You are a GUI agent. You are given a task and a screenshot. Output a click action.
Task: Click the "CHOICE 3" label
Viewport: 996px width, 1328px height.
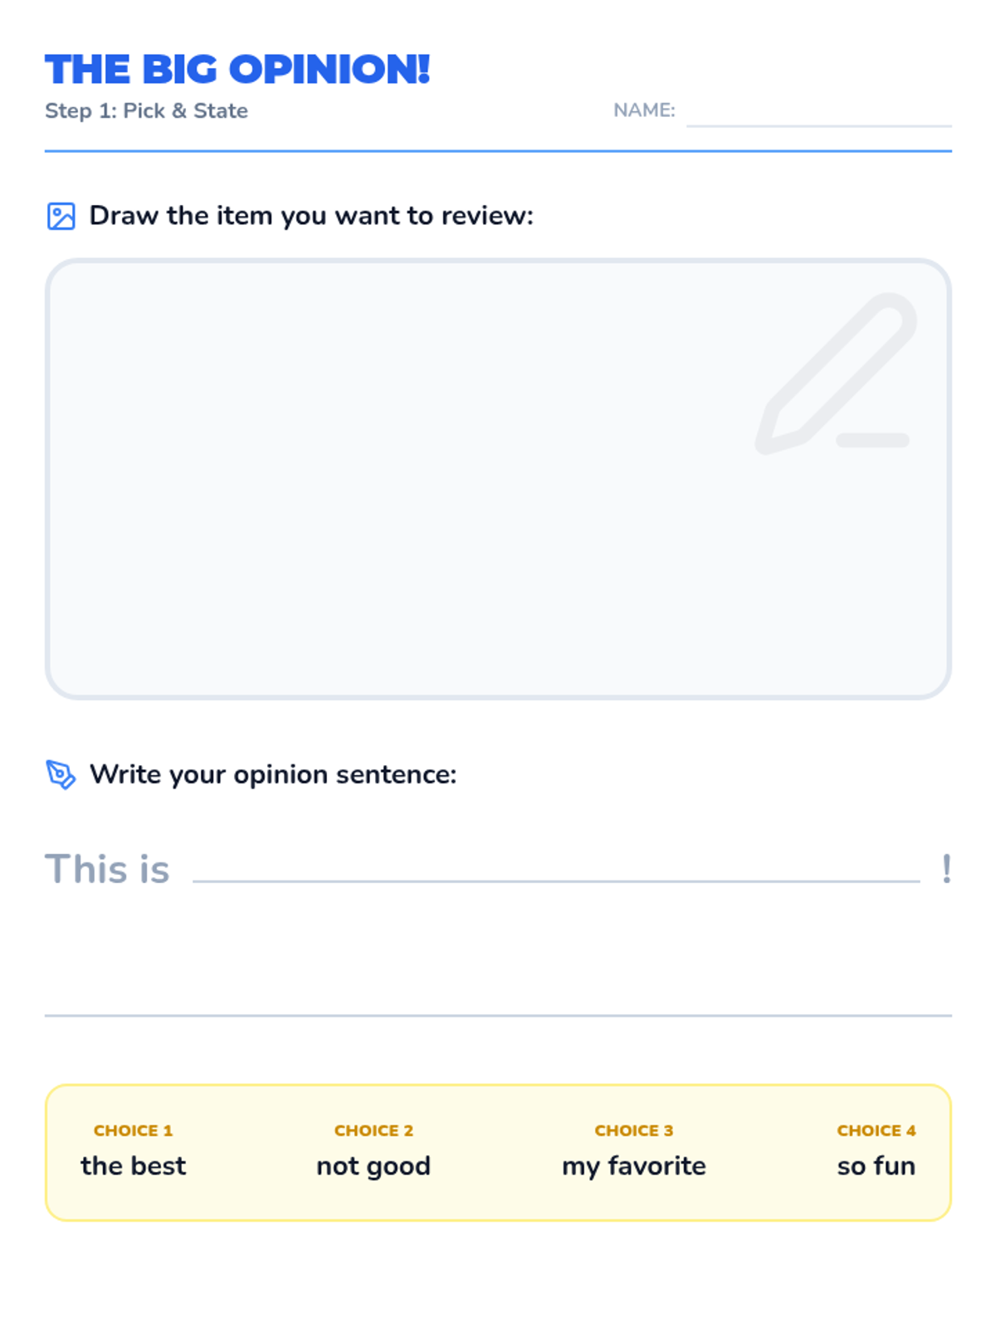coord(634,1130)
